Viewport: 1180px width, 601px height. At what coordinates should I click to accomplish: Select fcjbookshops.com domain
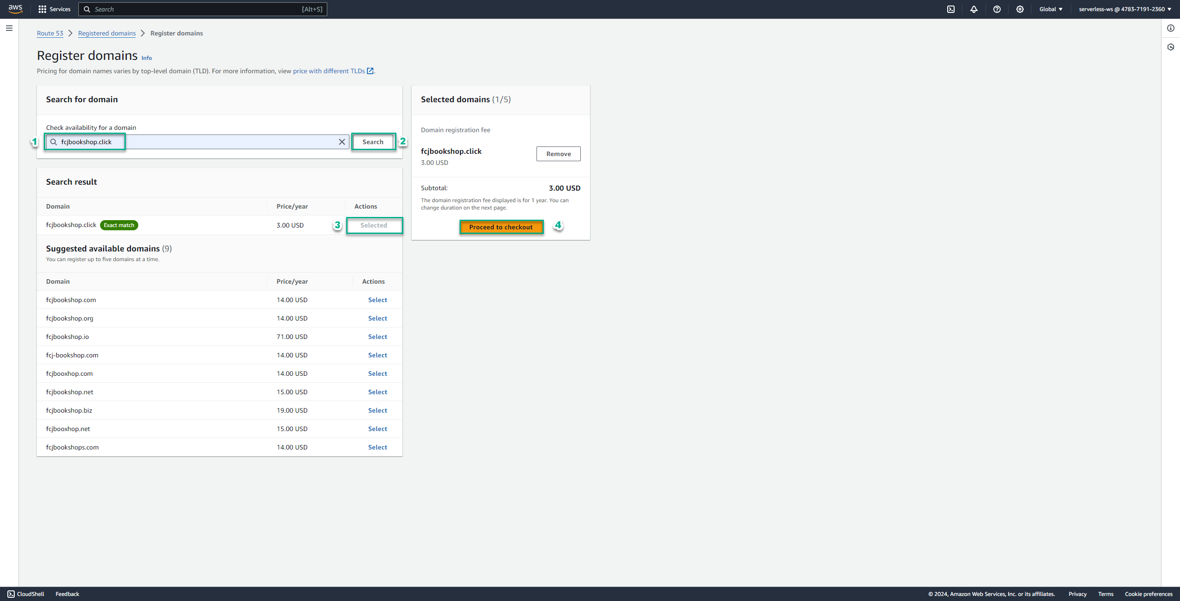[x=378, y=447]
